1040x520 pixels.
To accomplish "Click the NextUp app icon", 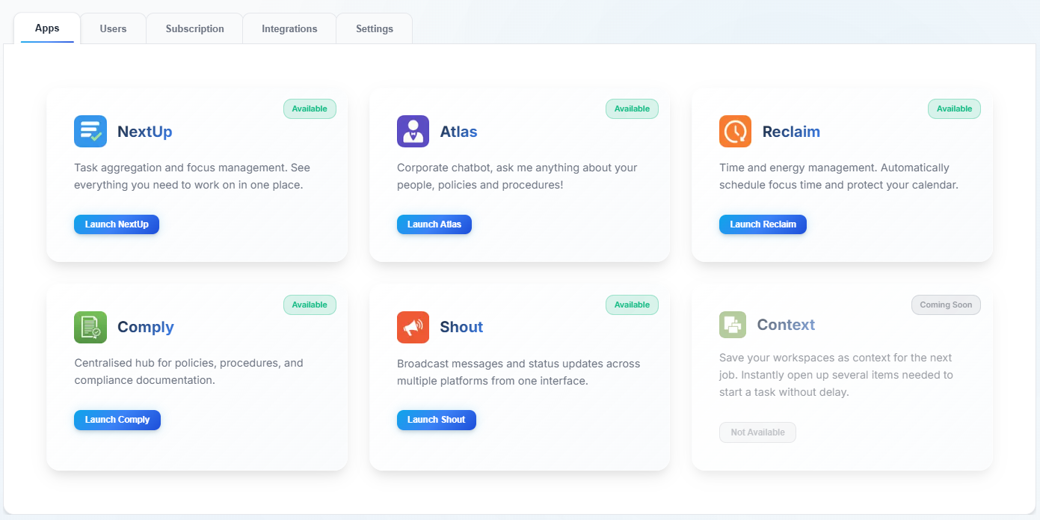I will coord(90,131).
